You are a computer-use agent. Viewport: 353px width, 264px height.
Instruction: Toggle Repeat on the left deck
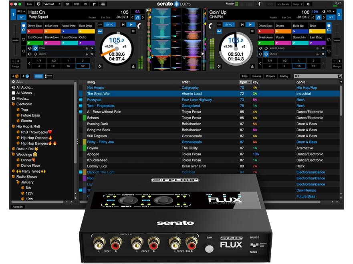coord(92,16)
